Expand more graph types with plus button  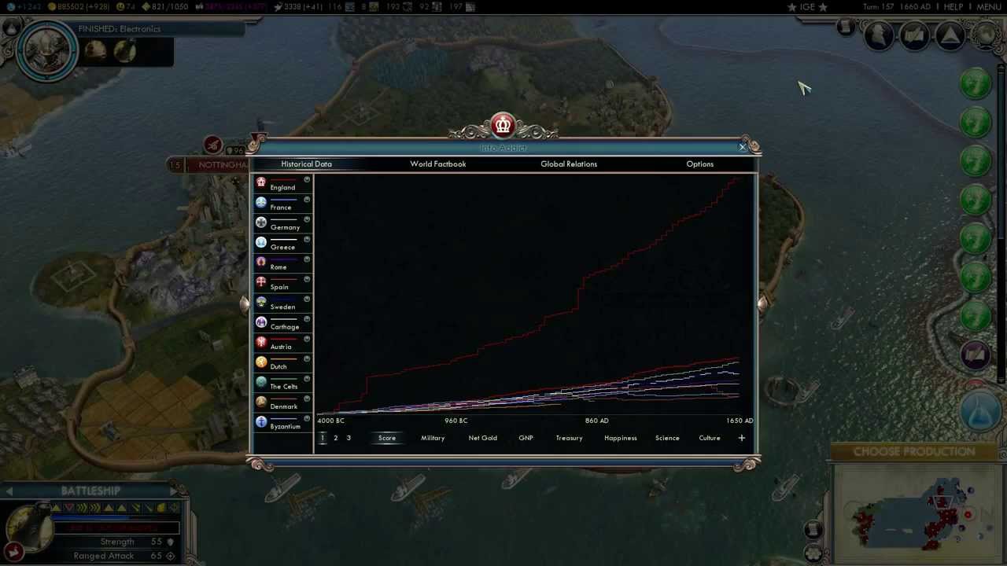coord(741,438)
